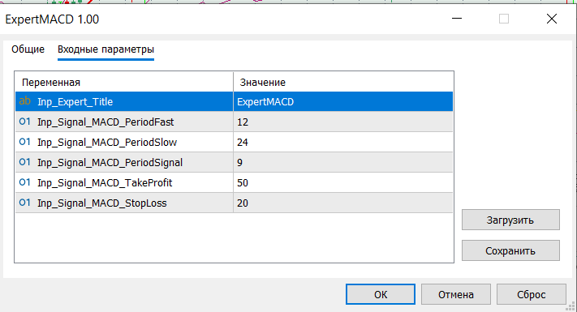
Task: Click the integer icon beside Inp_Signal_MACD_PeriodSignal
Action: coord(24,162)
